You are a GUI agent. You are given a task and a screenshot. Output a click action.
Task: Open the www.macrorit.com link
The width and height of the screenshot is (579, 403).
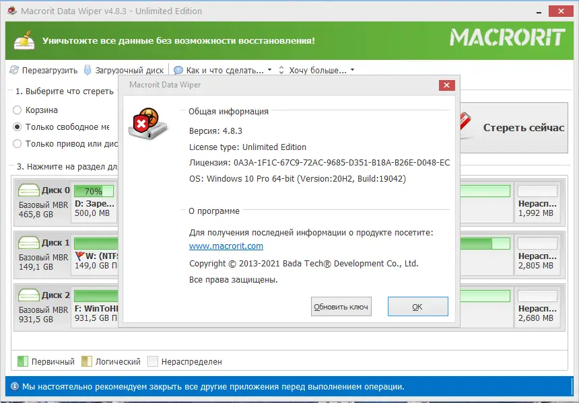(226, 246)
